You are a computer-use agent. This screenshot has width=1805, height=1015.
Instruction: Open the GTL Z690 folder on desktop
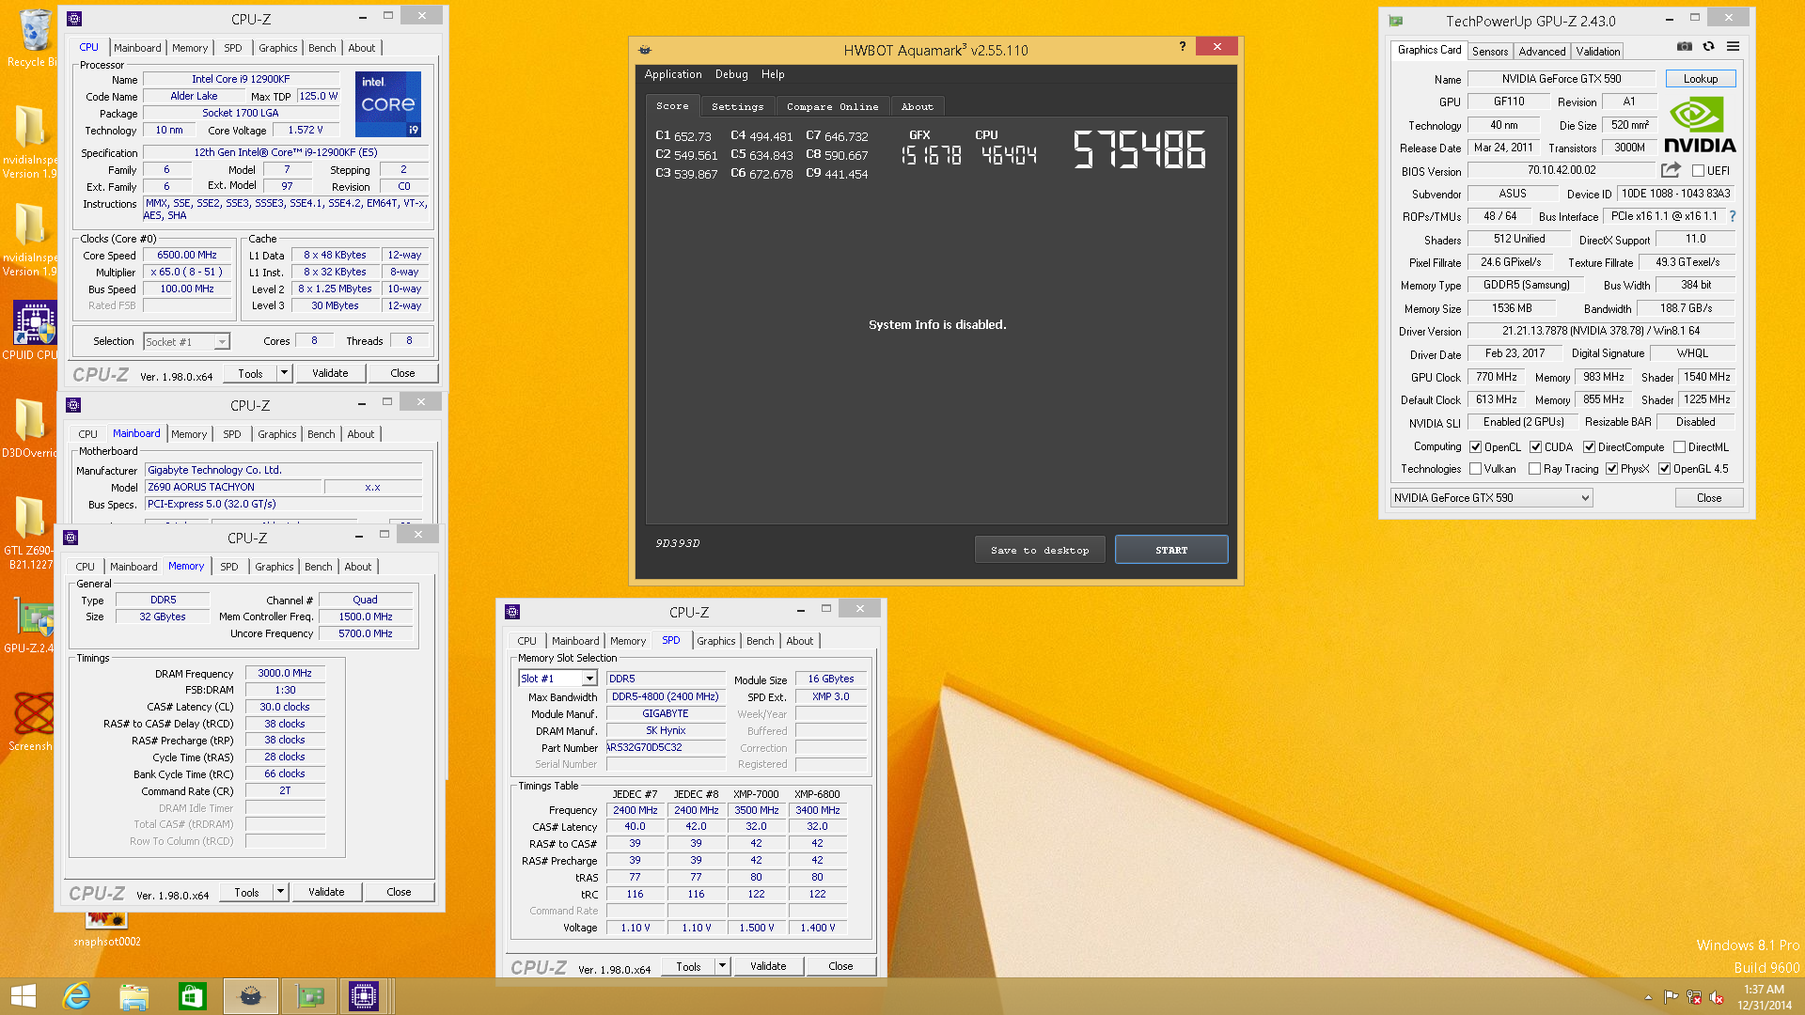tap(30, 532)
